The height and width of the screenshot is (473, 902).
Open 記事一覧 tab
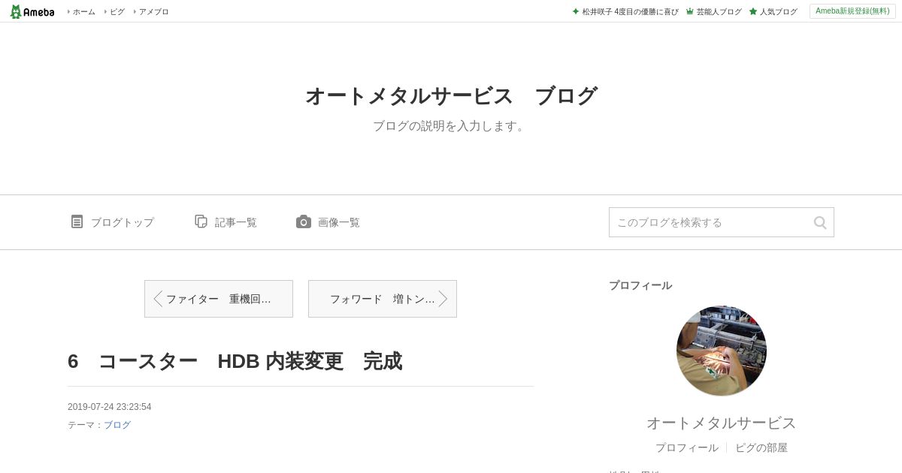235,222
